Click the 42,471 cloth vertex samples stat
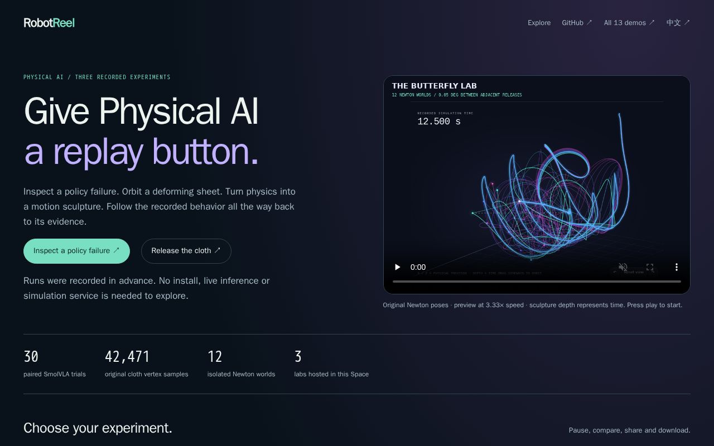Screen dimensions: 714x446 click(147, 363)
